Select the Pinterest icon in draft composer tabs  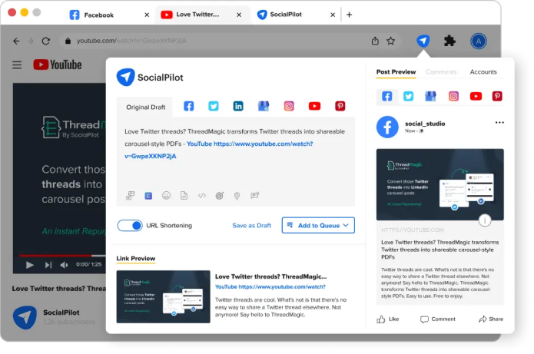pos(340,106)
